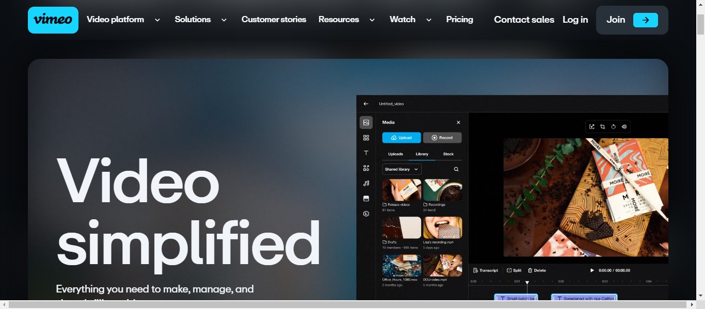Play the video with the play icon
The height and width of the screenshot is (309, 705).
coord(592,270)
